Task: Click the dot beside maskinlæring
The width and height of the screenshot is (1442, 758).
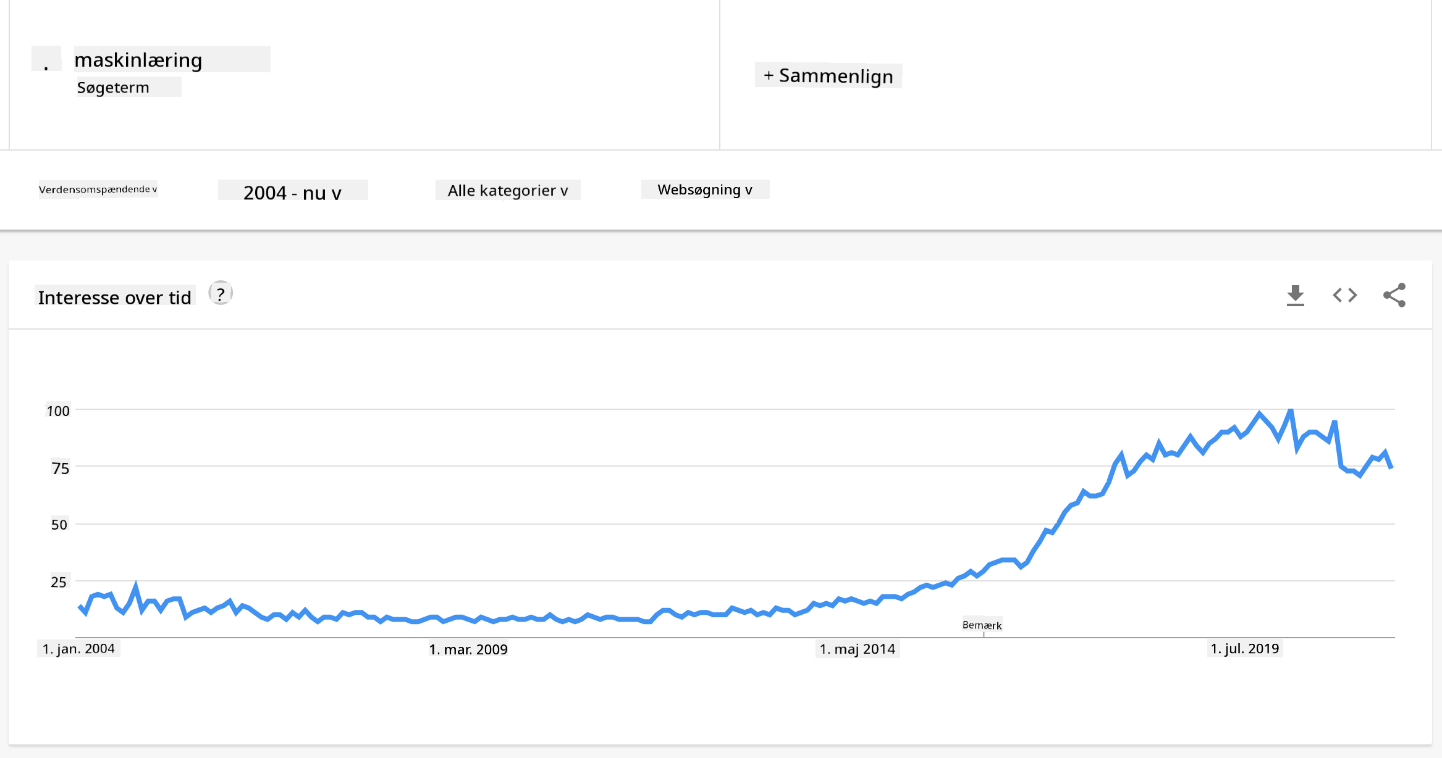Action: (46, 59)
